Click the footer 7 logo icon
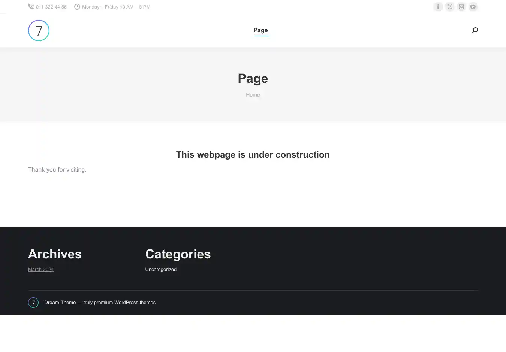 33,303
